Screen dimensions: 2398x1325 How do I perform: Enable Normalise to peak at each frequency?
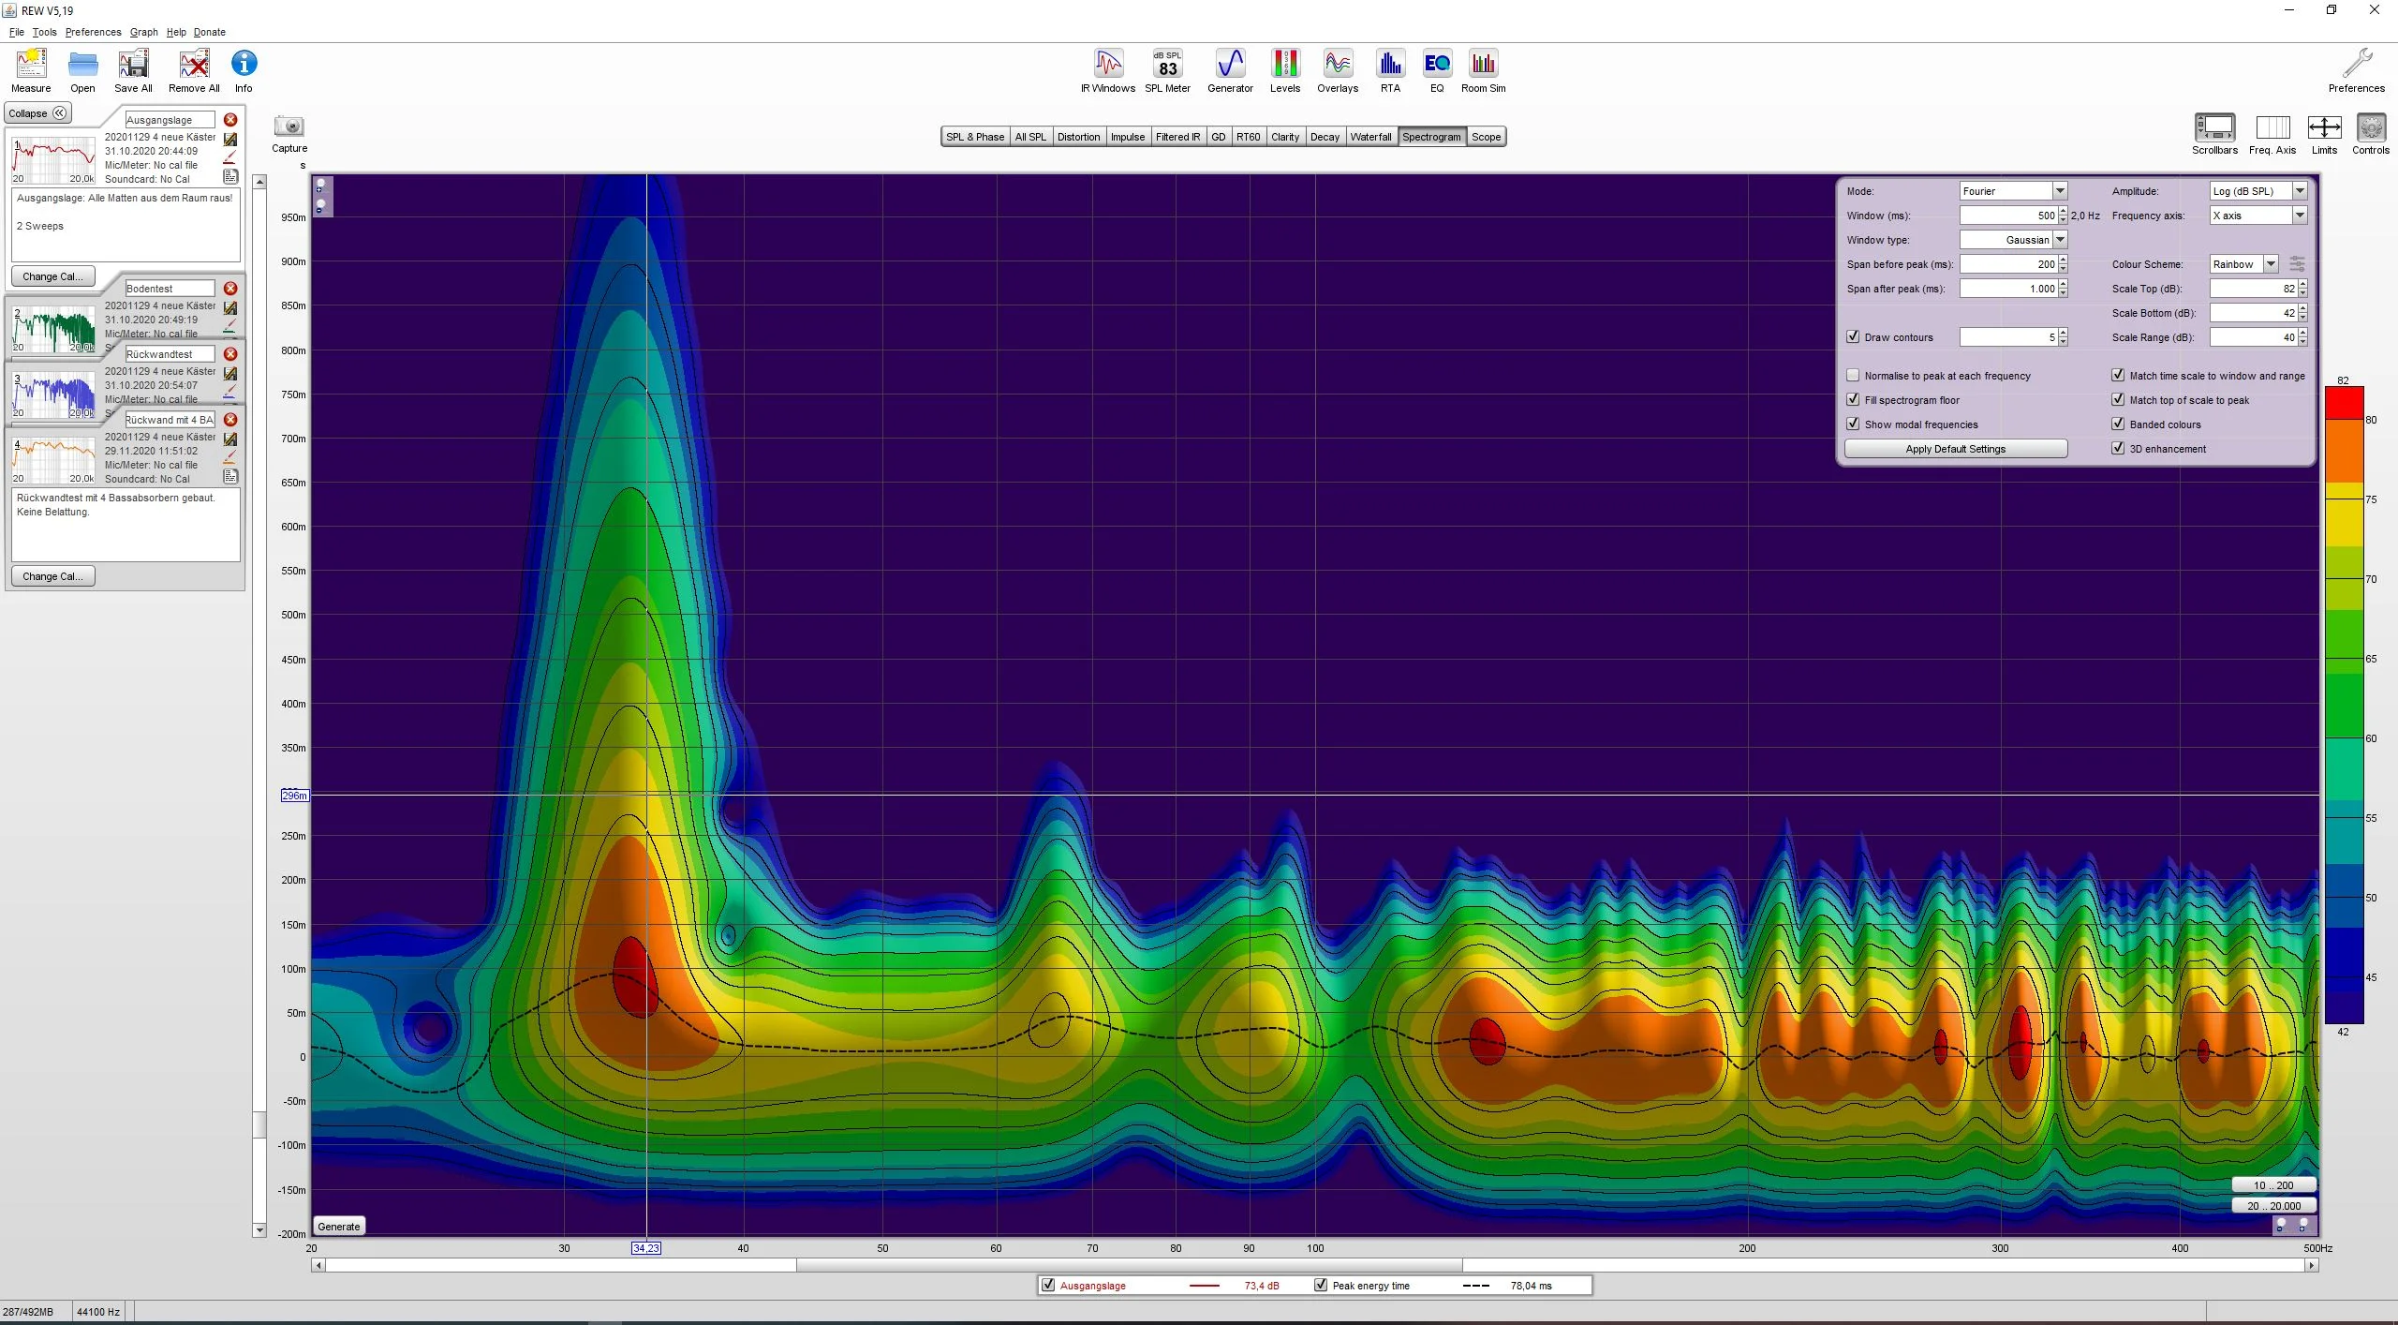point(1853,376)
